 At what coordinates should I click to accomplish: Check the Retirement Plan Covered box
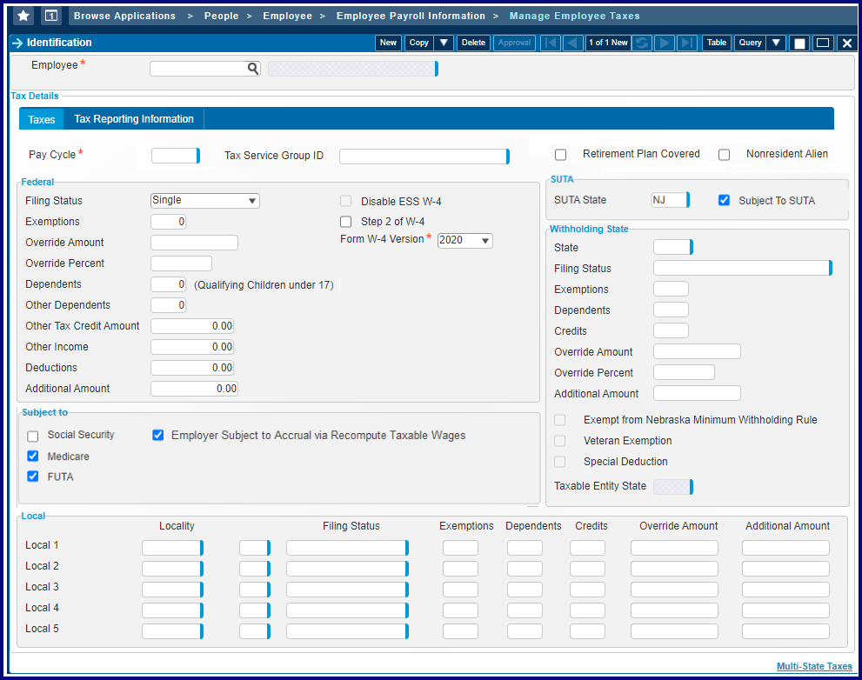coord(561,155)
